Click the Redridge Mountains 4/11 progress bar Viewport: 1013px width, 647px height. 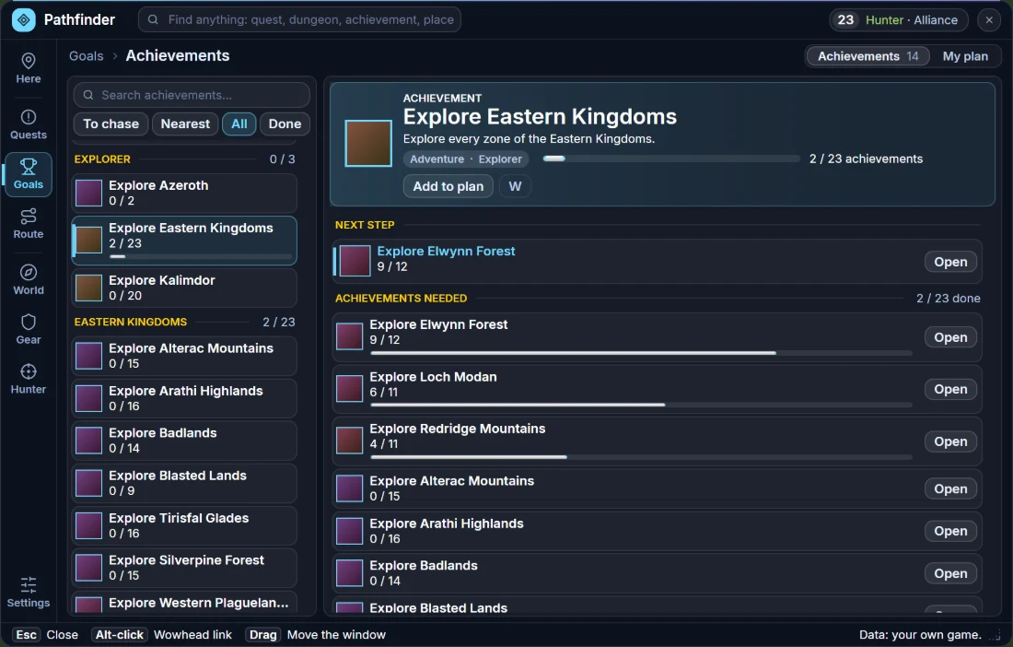(641, 457)
